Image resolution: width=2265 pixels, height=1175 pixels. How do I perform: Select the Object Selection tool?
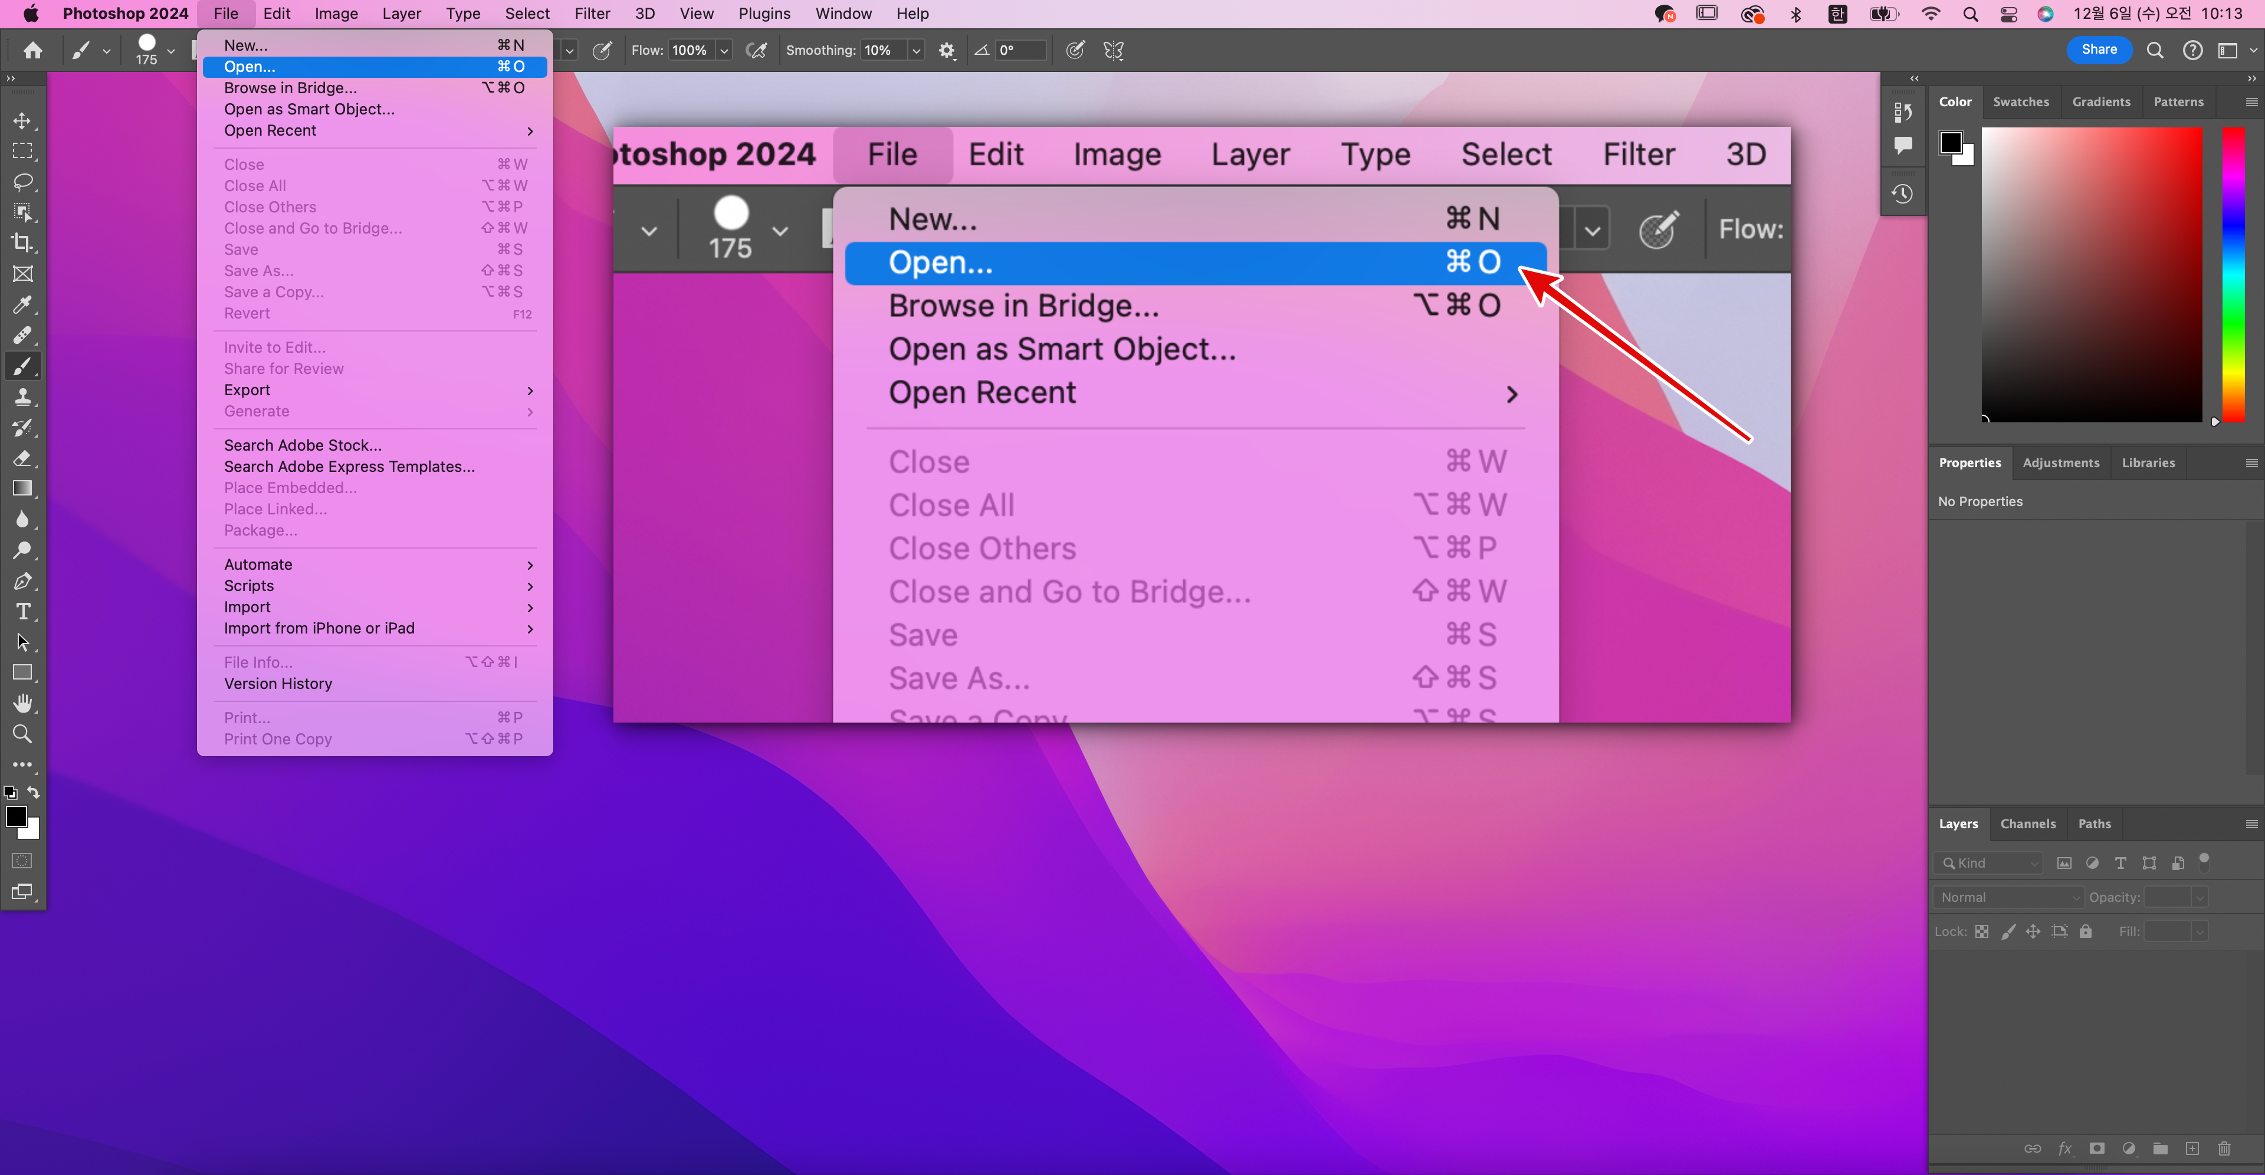23,212
